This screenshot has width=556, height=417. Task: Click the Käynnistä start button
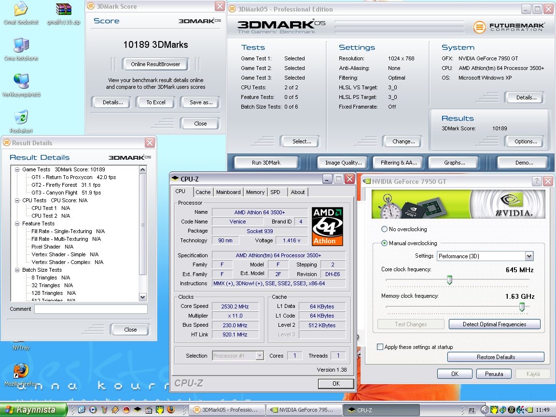(34, 410)
